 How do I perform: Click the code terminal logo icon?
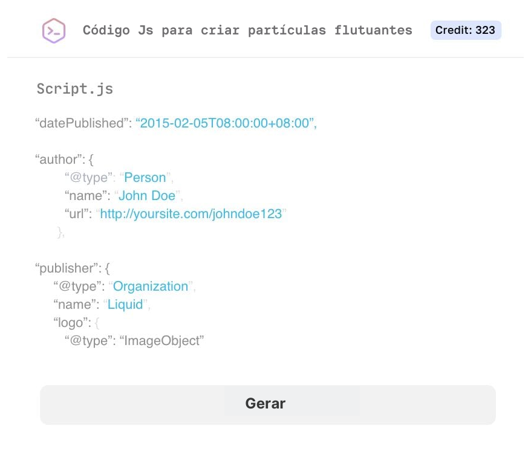coord(54,30)
